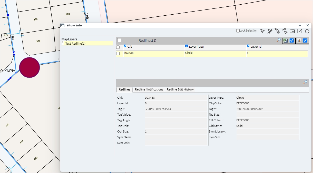This screenshot has height=173, width=313.
Task: Click the open in new window icon
Action: (x=300, y=31)
